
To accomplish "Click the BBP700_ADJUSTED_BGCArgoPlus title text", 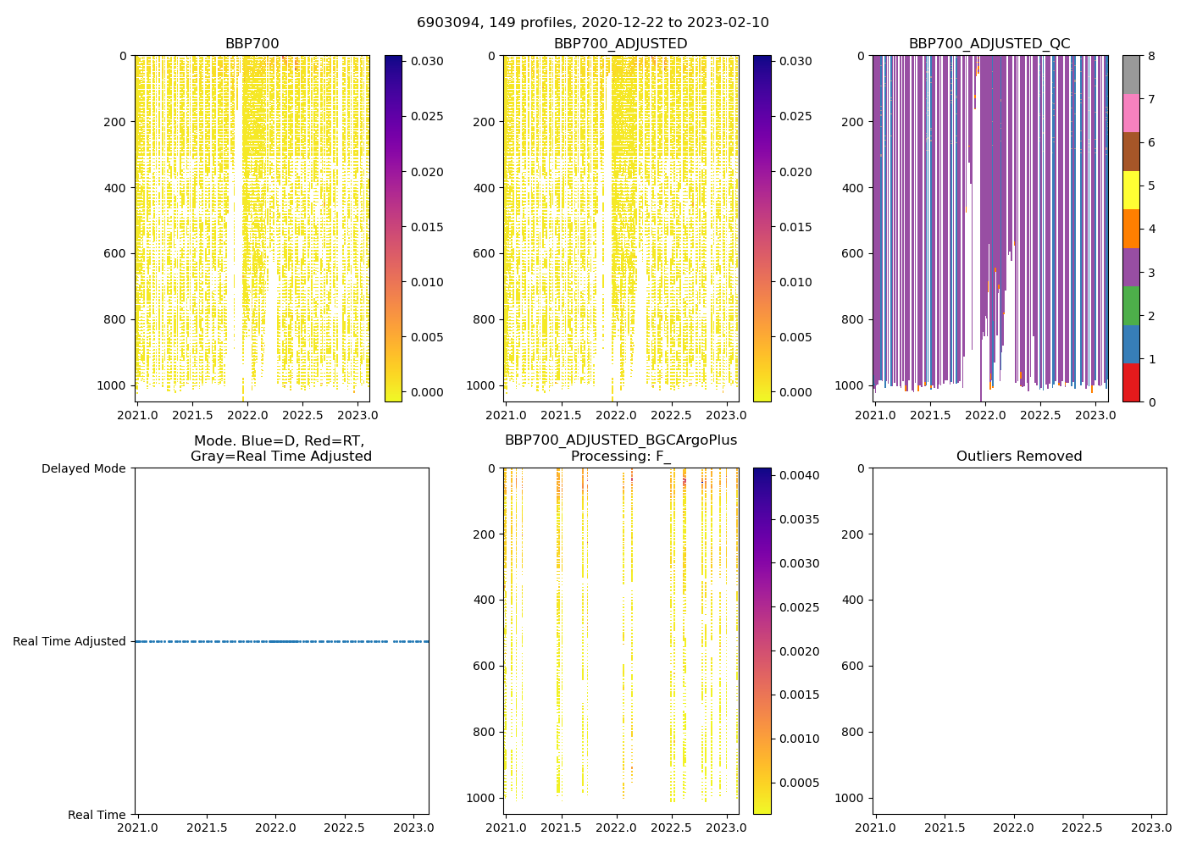I will tap(620, 440).
